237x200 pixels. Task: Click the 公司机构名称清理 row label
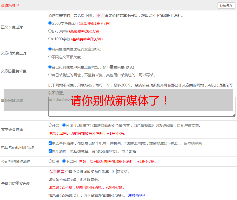click(16, 161)
